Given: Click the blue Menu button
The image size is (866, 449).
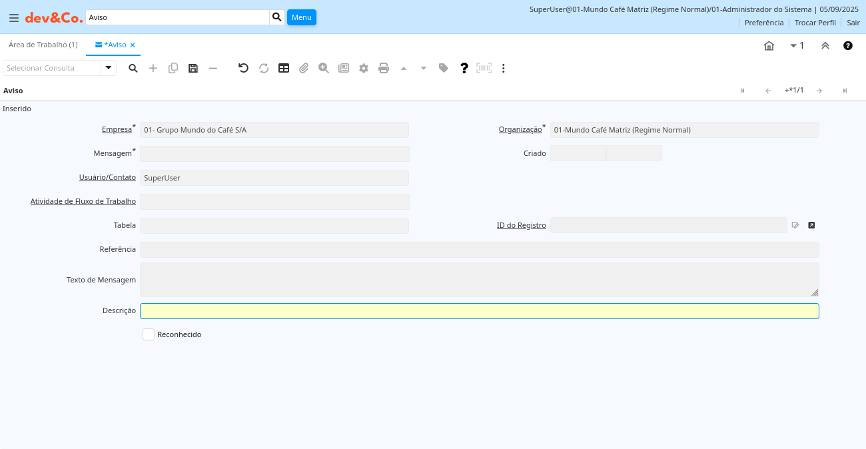Looking at the screenshot, I should point(301,17).
